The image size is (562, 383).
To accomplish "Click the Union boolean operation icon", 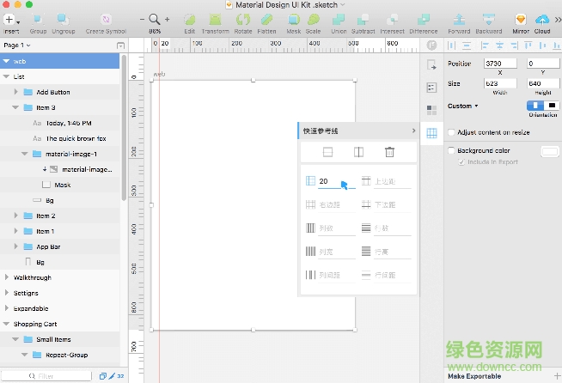I will 338,18.
